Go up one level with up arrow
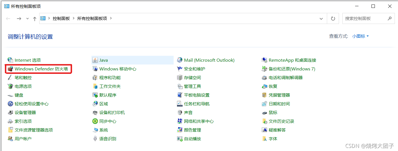Screen dimensions: 398x151 tap(35, 19)
